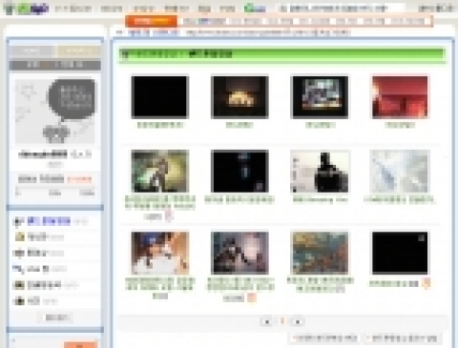Select the current page number in the pagination

point(282,321)
